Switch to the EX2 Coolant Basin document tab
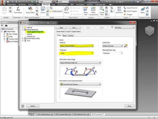The image size is (158, 119). pyautogui.click(x=63, y=114)
